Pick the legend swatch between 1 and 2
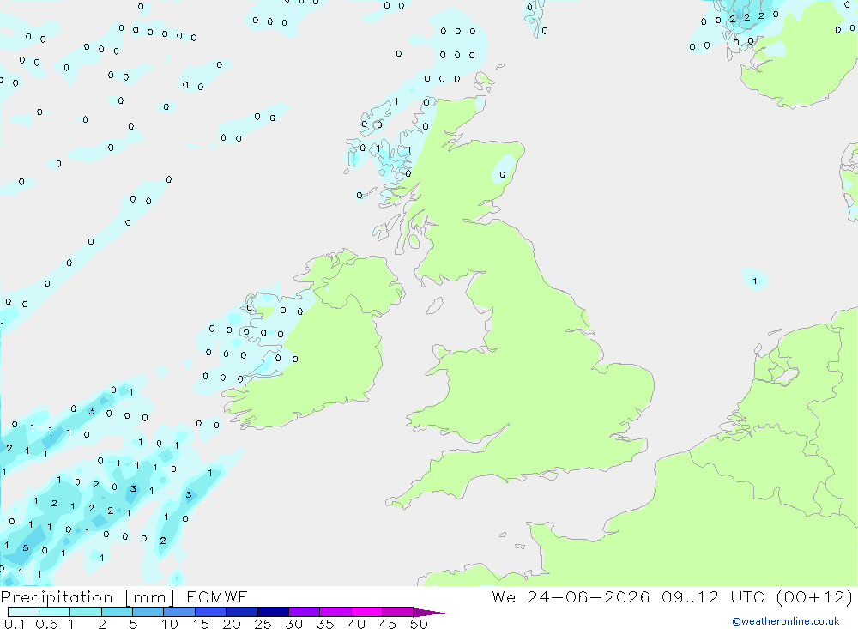Viewport: 858px width, 629px height. (x=86, y=612)
